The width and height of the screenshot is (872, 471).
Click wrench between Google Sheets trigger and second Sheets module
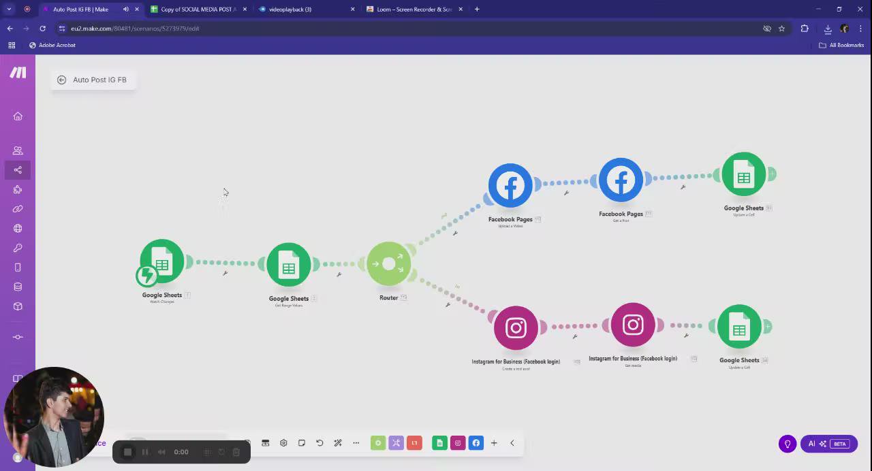pos(225,273)
